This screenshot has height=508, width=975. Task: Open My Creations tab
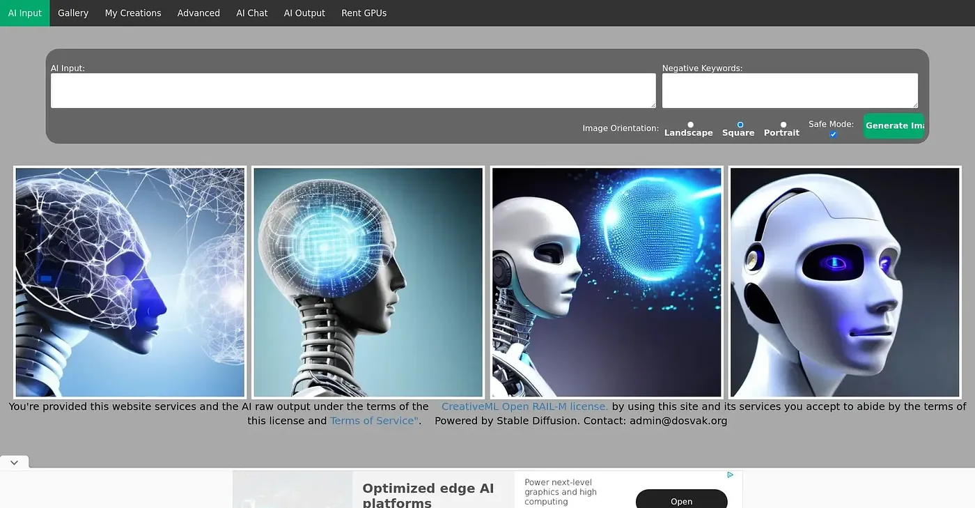(x=133, y=13)
